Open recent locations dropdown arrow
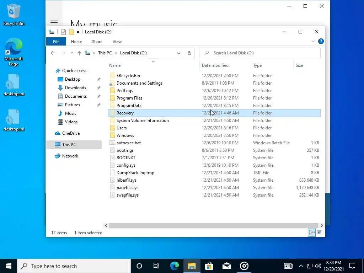This screenshot has width=364, height=273. pyautogui.click(x=72, y=53)
